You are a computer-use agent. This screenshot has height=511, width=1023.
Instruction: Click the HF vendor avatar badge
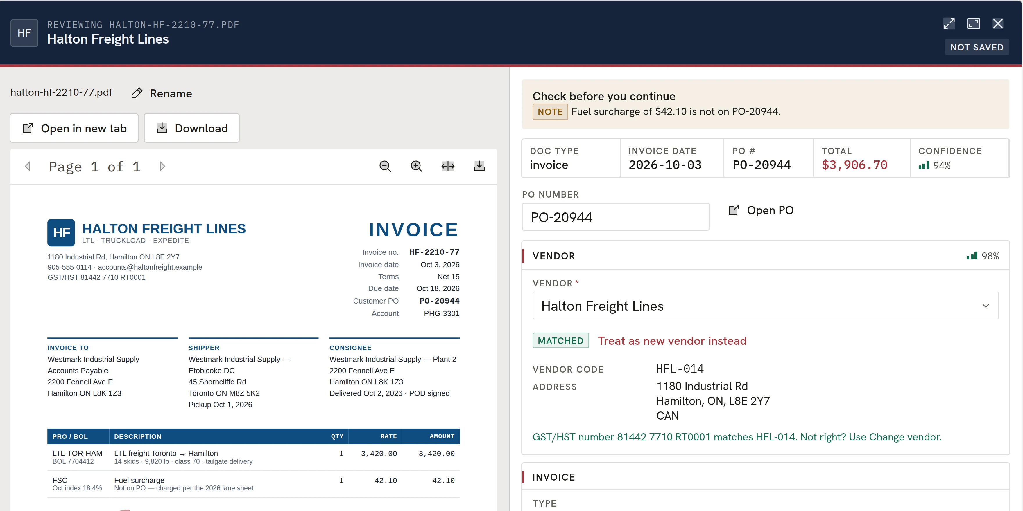coord(24,33)
